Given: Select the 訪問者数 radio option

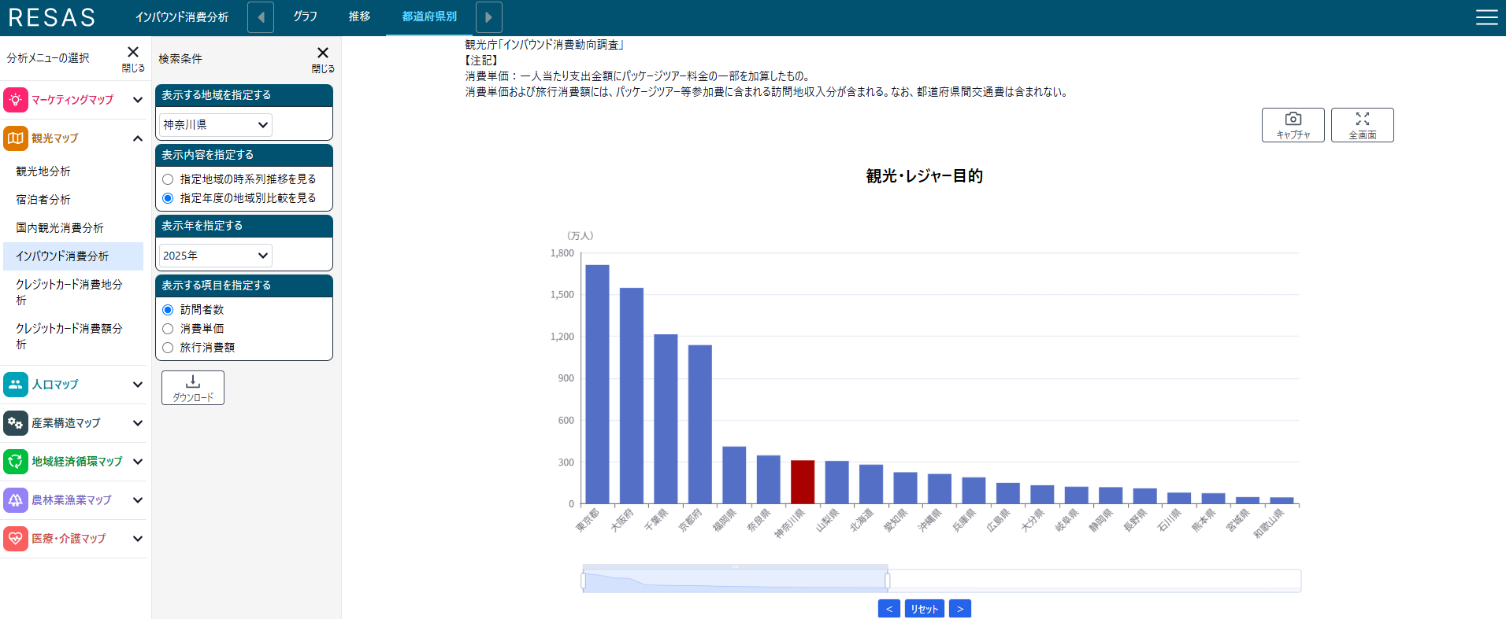Looking at the screenshot, I should [168, 310].
